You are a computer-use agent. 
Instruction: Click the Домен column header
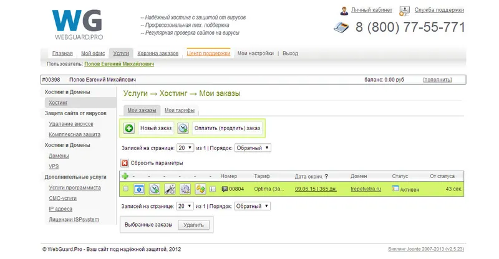359,176
